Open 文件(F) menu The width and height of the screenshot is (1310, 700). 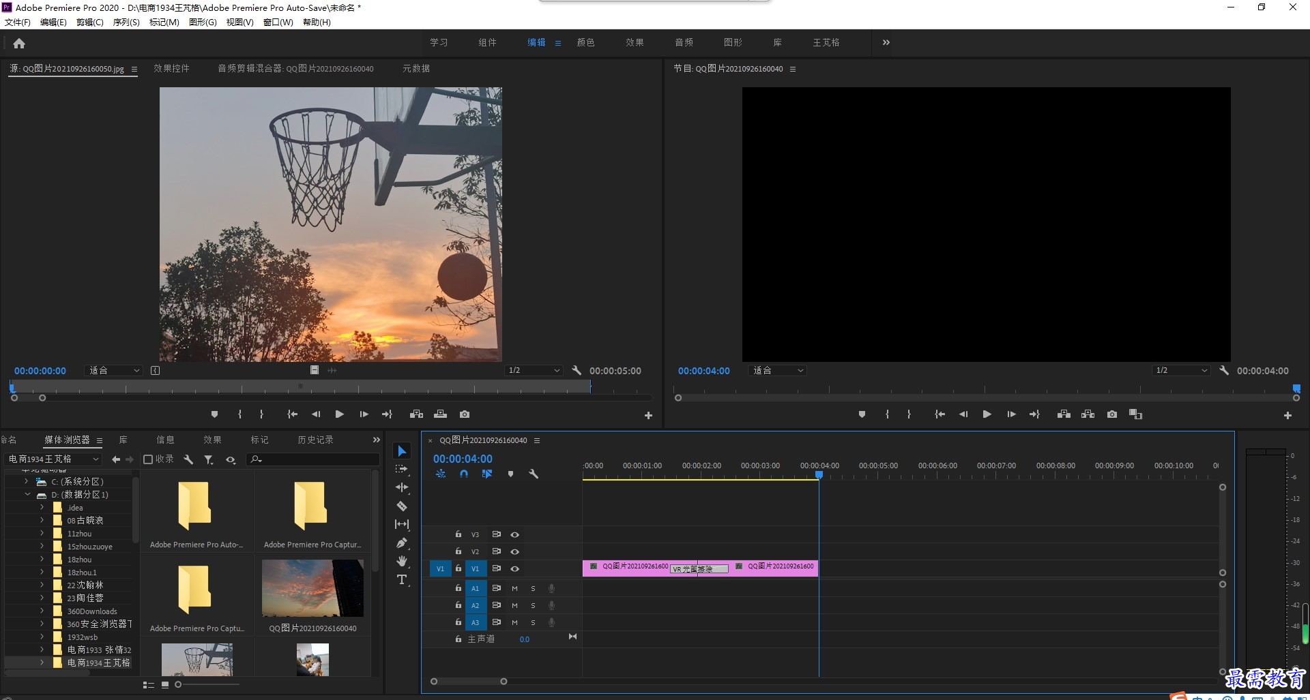(18, 22)
